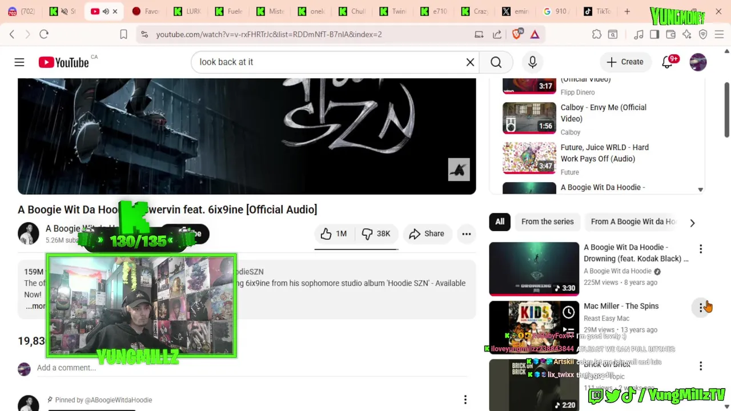731x411 pixels.
Task: Go to YouTube home via logo
Action: [x=63, y=62]
